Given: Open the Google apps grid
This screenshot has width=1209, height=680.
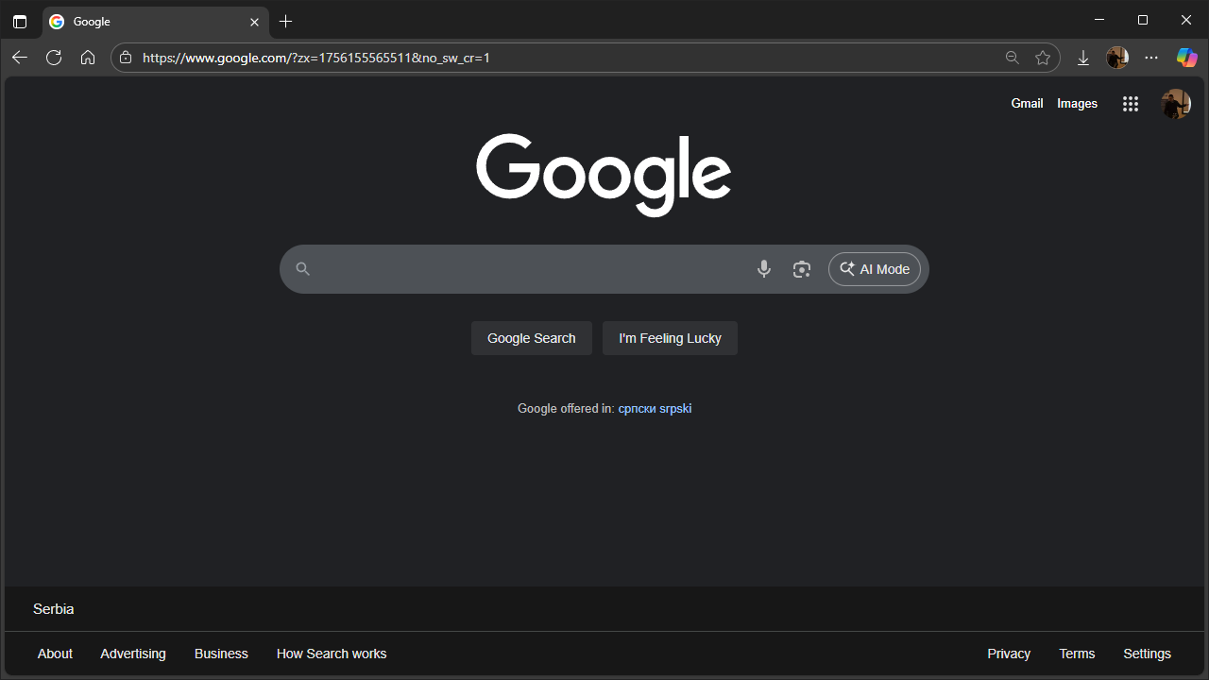Looking at the screenshot, I should coord(1131,104).
